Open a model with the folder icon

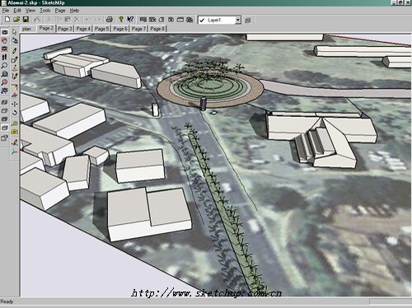pyautogui.click(x=16, y=20)
